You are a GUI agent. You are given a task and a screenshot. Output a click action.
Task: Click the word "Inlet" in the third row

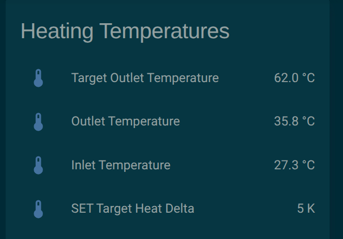[x=83, y=165]
